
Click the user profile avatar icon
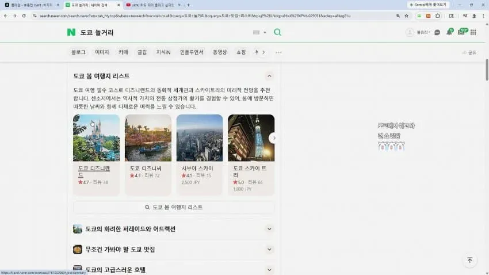410,32
